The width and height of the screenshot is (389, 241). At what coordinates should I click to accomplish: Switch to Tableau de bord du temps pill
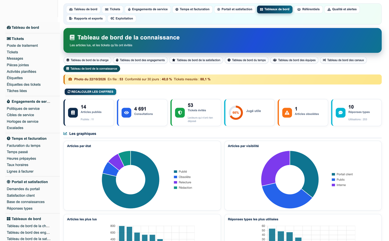(x=247, y=60)
